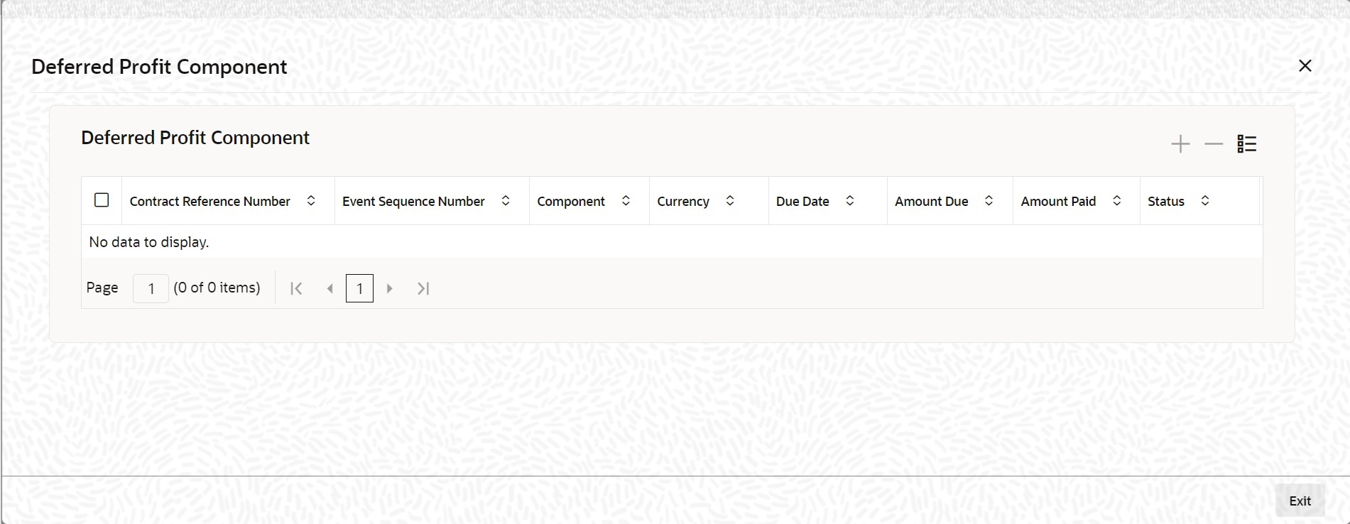
Task: Sort the Component column arrows
Action: pos(626,201)
